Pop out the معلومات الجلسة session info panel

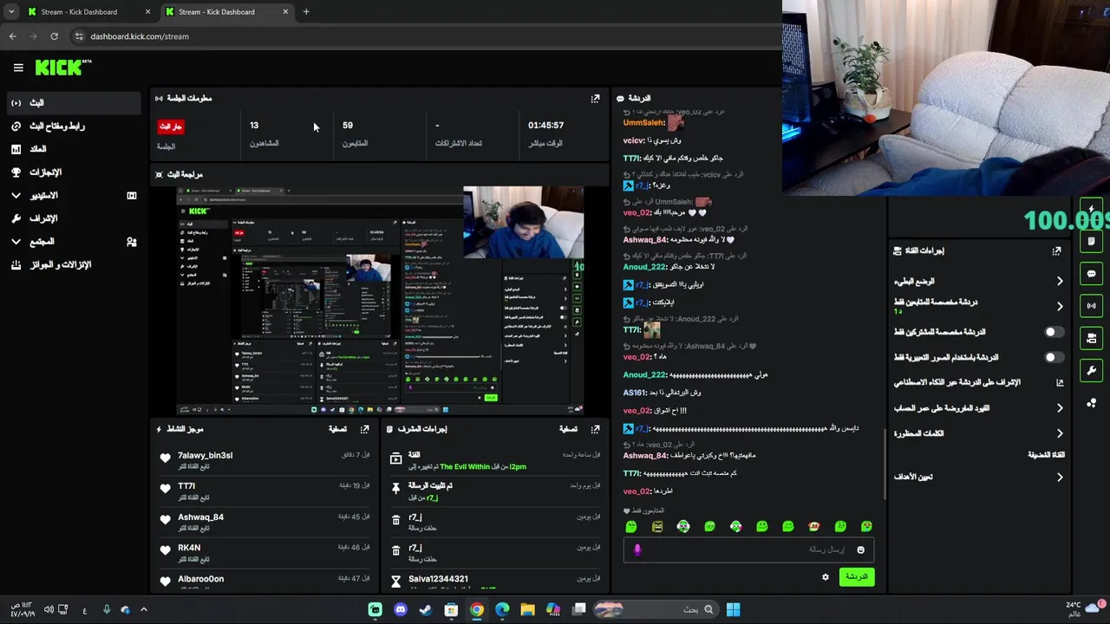pyautogui.click(x=595, y=99)
